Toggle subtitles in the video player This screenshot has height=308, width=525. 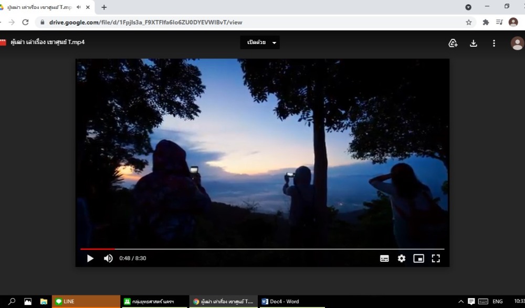tap(384, 259)
